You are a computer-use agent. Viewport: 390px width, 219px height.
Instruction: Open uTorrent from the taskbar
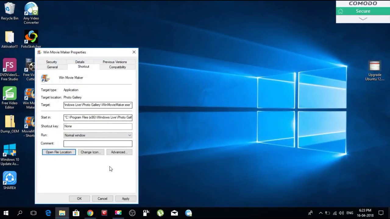160,213
